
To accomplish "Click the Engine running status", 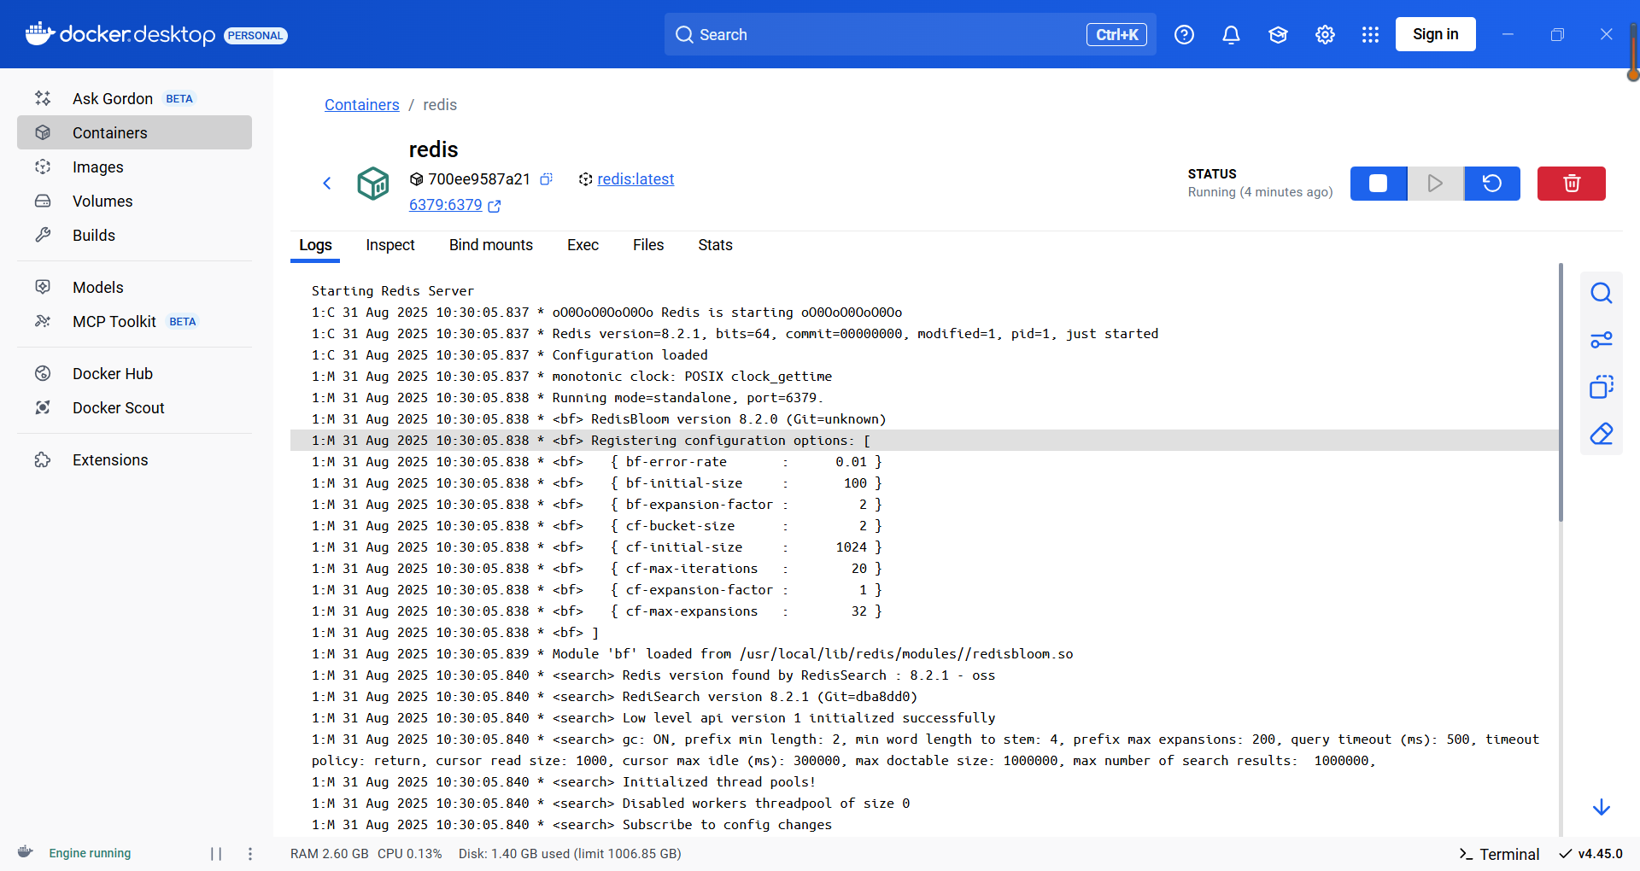I will point(90,853).
